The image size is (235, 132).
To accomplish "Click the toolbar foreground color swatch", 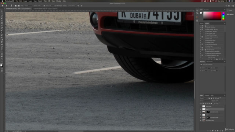I will [x=1, y=65].
